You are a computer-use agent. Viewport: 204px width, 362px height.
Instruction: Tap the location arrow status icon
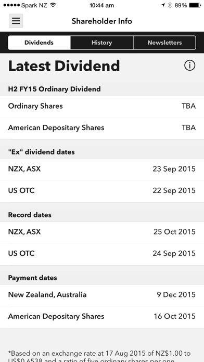point(163,5)
